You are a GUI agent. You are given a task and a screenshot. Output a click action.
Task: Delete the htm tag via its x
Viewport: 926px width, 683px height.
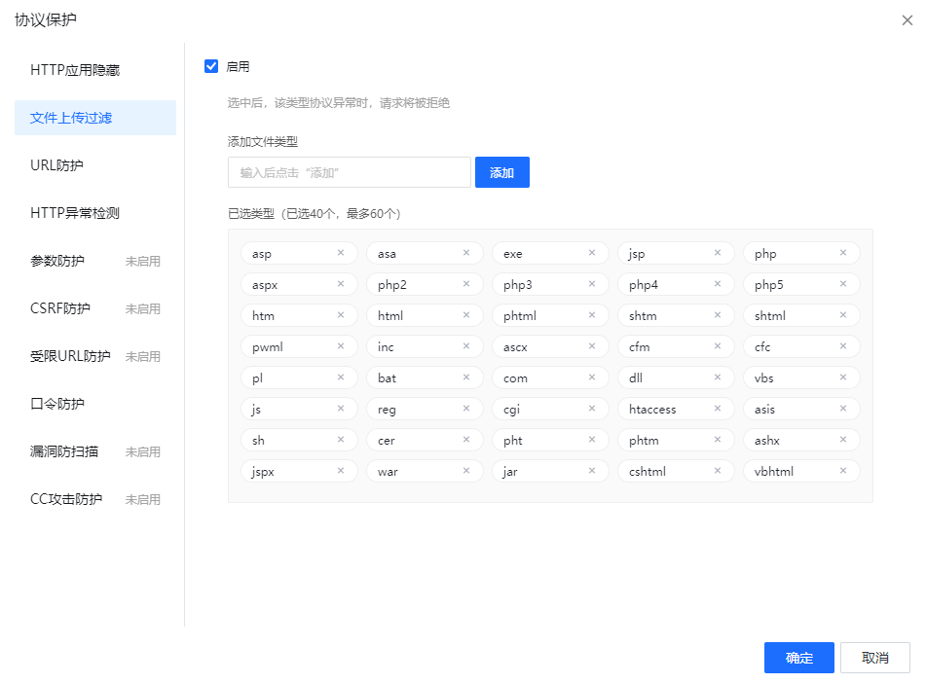[x=341, y=315]
